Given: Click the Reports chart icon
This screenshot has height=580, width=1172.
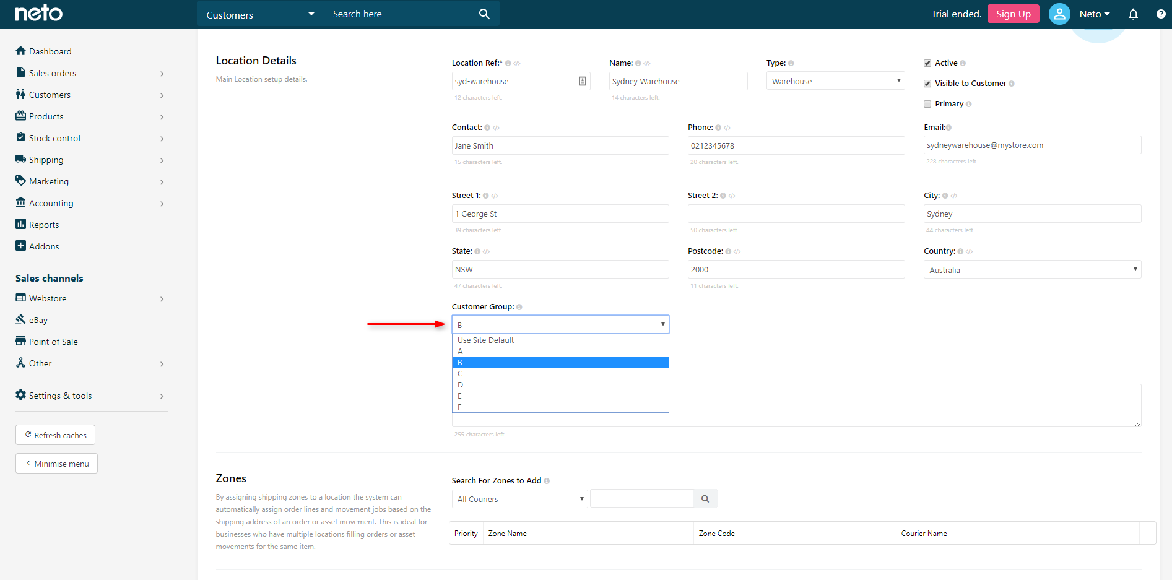Looking at the screenshot, I should point(21,224).
